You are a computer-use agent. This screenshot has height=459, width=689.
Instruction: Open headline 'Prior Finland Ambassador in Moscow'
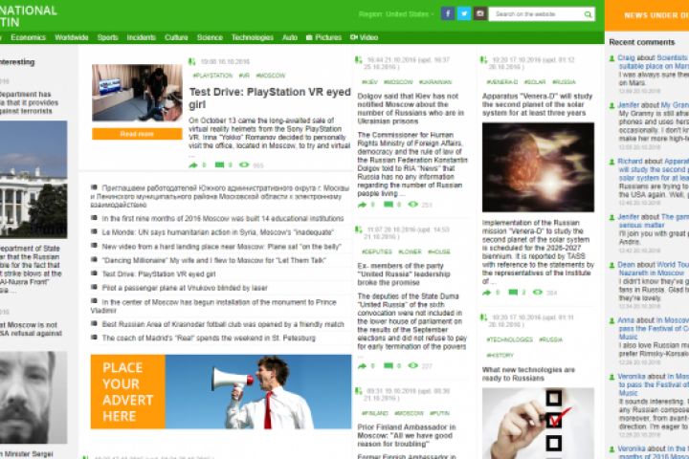[x=407, y=435]
